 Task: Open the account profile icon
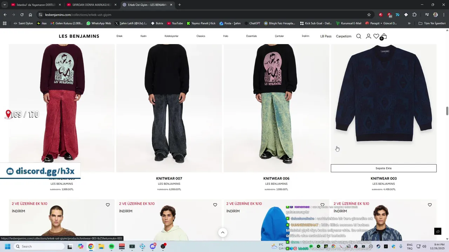pos(368,36)
